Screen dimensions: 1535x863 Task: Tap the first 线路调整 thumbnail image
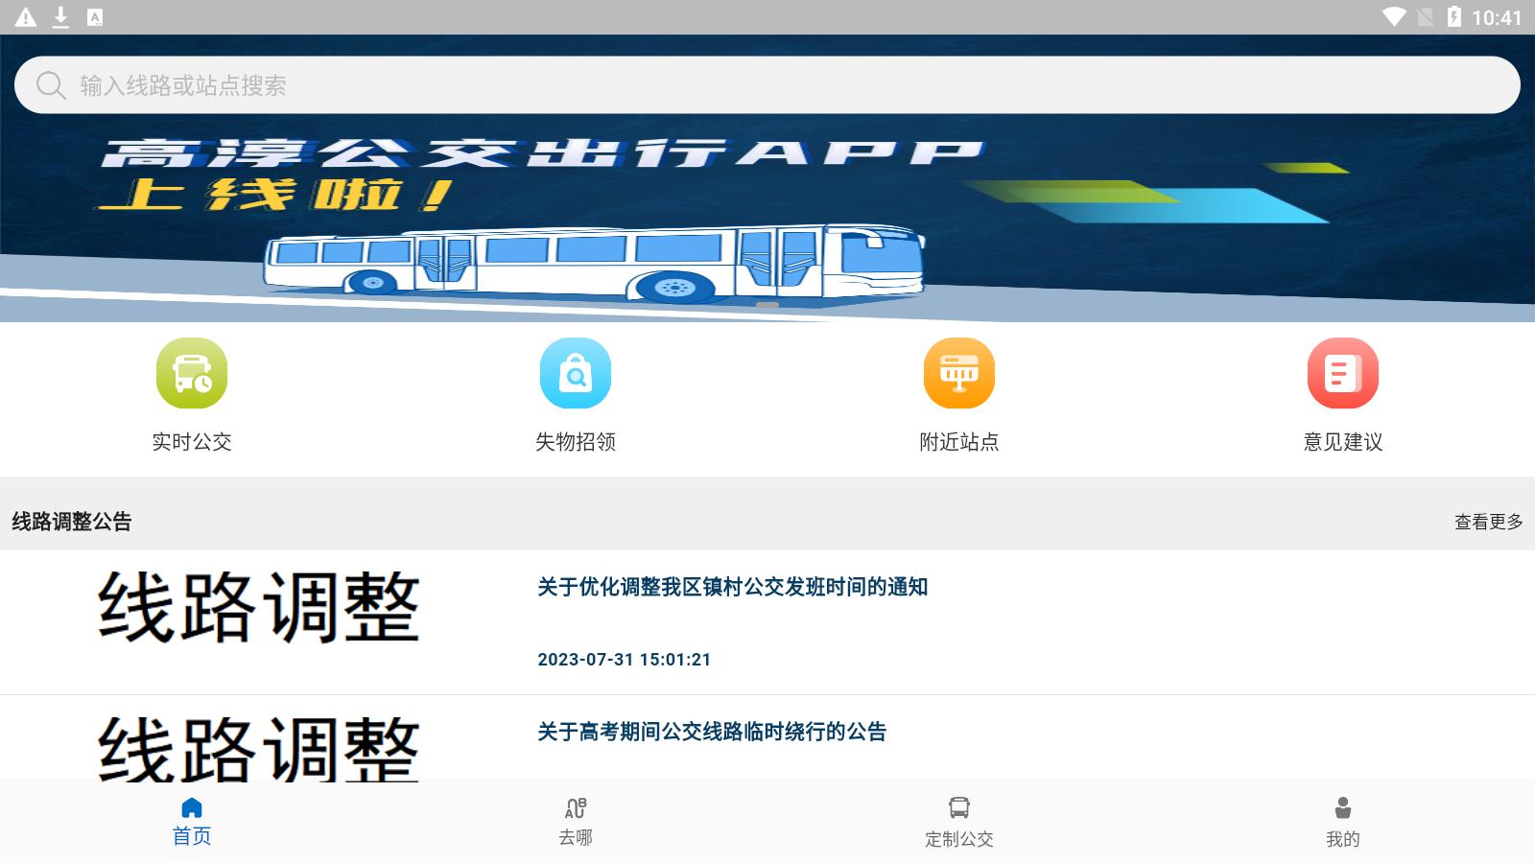(259, 609)
